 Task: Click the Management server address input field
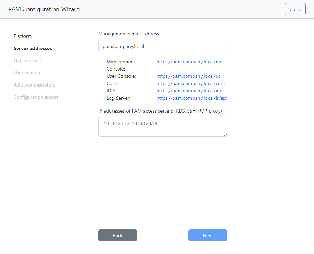click(x=163, y=46)
